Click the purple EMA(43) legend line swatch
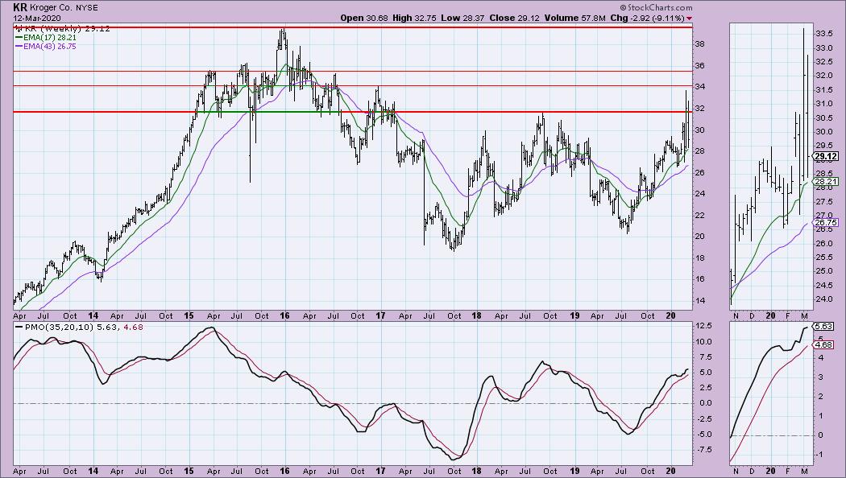The height and width of the screenshot is (478, 846). [x=19, y=47]
